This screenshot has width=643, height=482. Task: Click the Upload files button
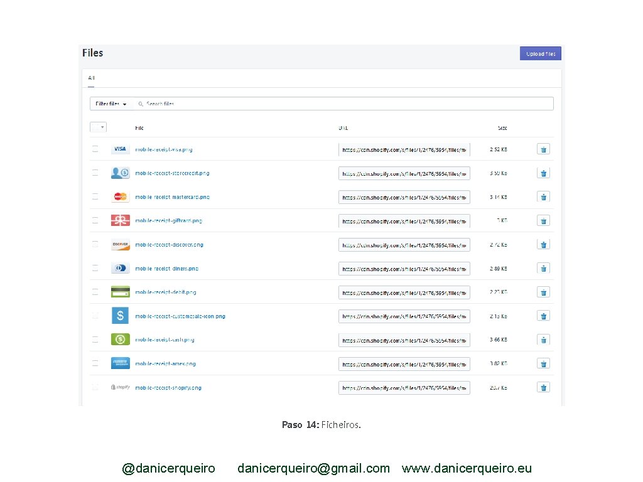(x=541, y=54)
